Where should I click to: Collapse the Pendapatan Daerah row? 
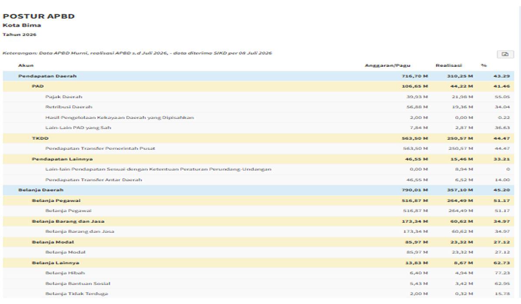259,76
